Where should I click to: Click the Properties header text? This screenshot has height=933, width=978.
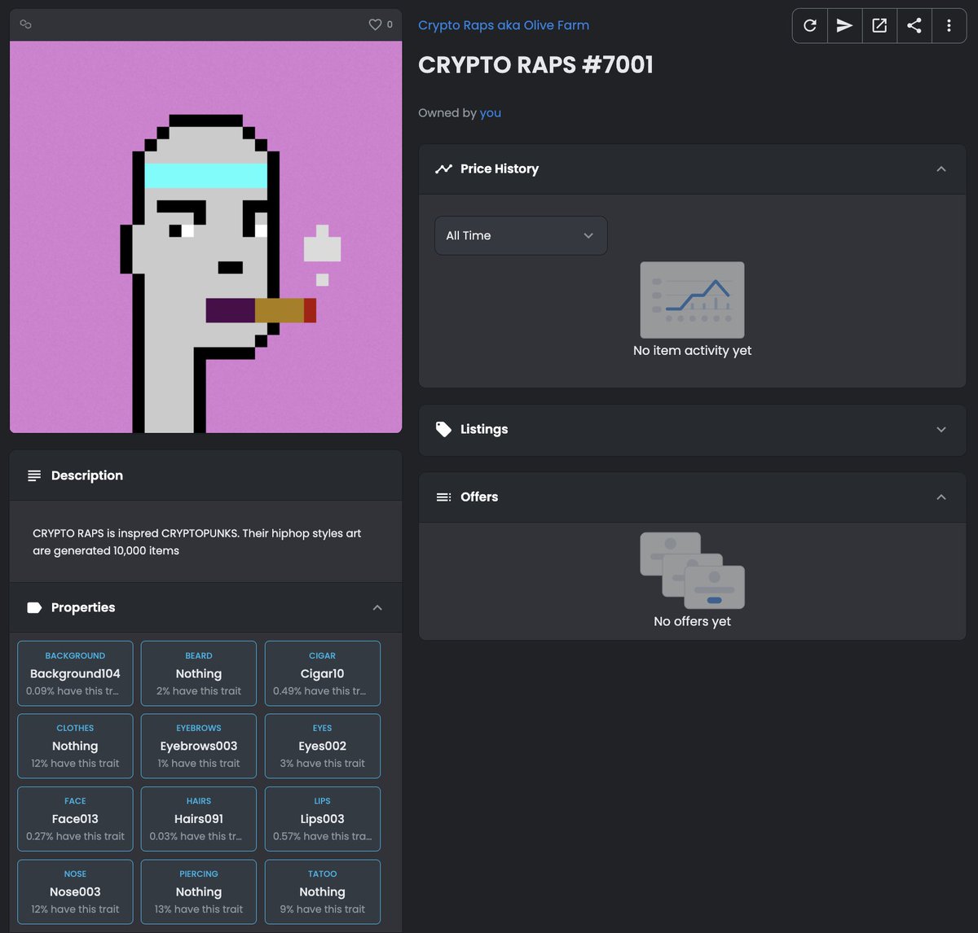click(x=83, y=607)
